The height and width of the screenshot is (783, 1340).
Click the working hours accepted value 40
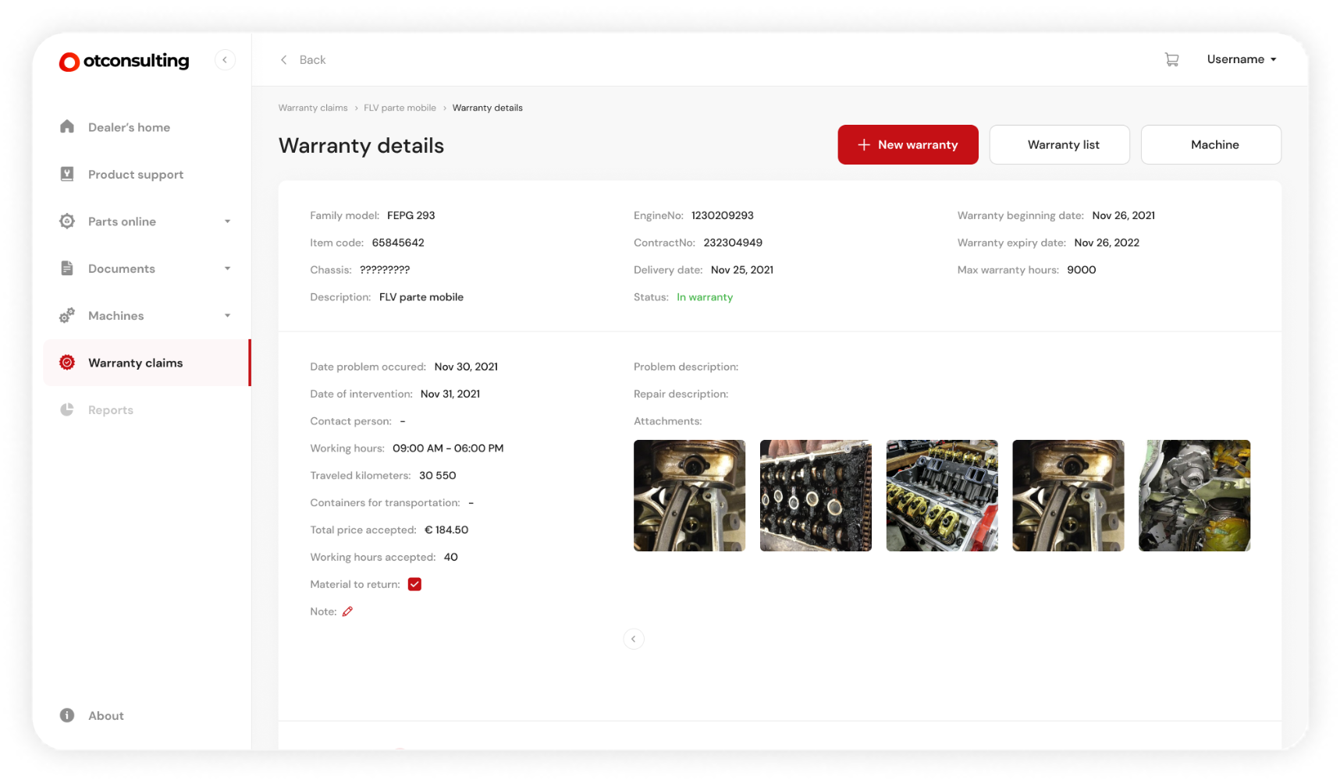click(x=451, y=557)
